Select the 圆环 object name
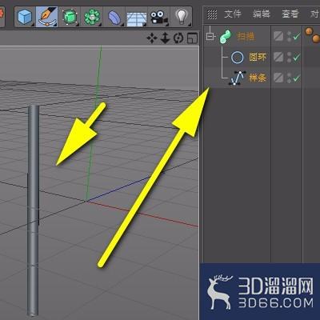Viewport: 320px width, 320px height. click(258, 57)
